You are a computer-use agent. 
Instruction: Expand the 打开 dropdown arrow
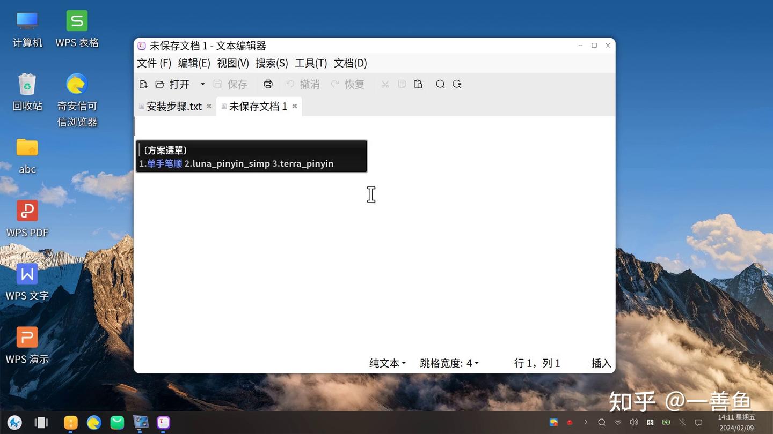[202, 84]
